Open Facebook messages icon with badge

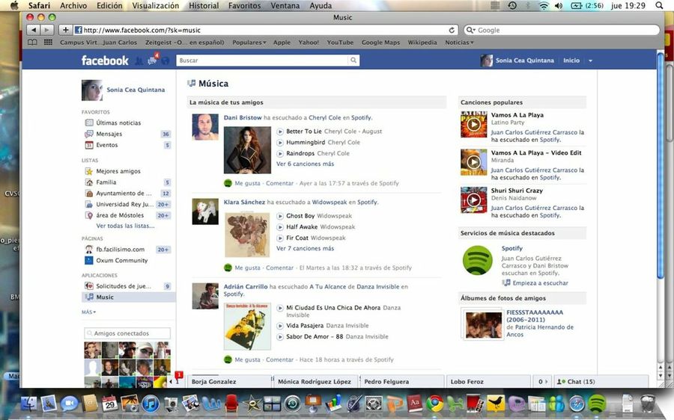(152, 61)
